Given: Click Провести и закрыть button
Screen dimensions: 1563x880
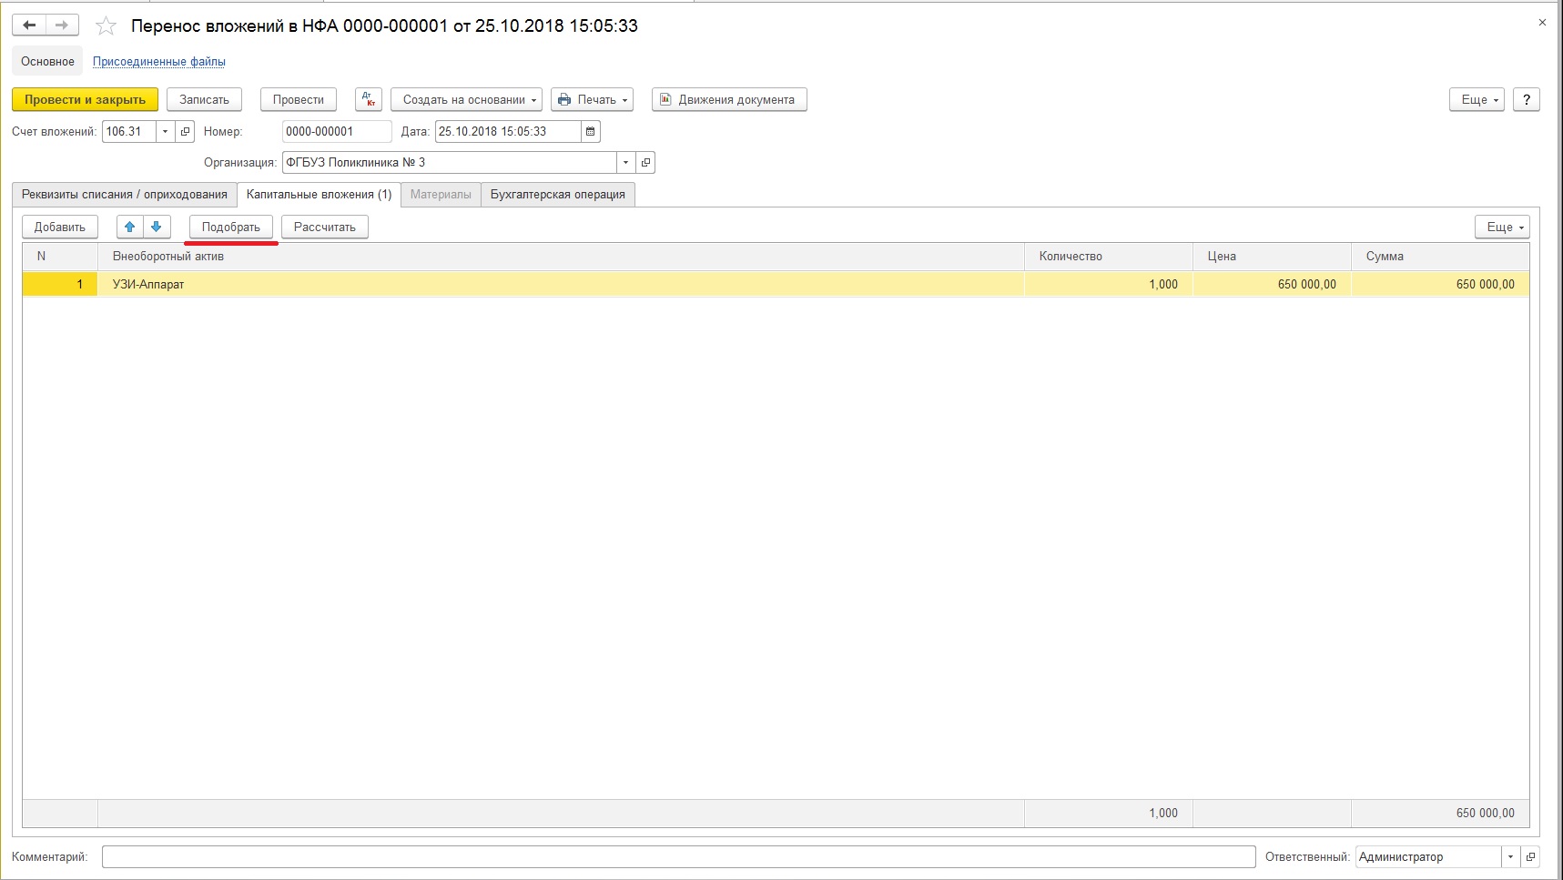Looking at the screenshot, I should click(x=85, y=100).
